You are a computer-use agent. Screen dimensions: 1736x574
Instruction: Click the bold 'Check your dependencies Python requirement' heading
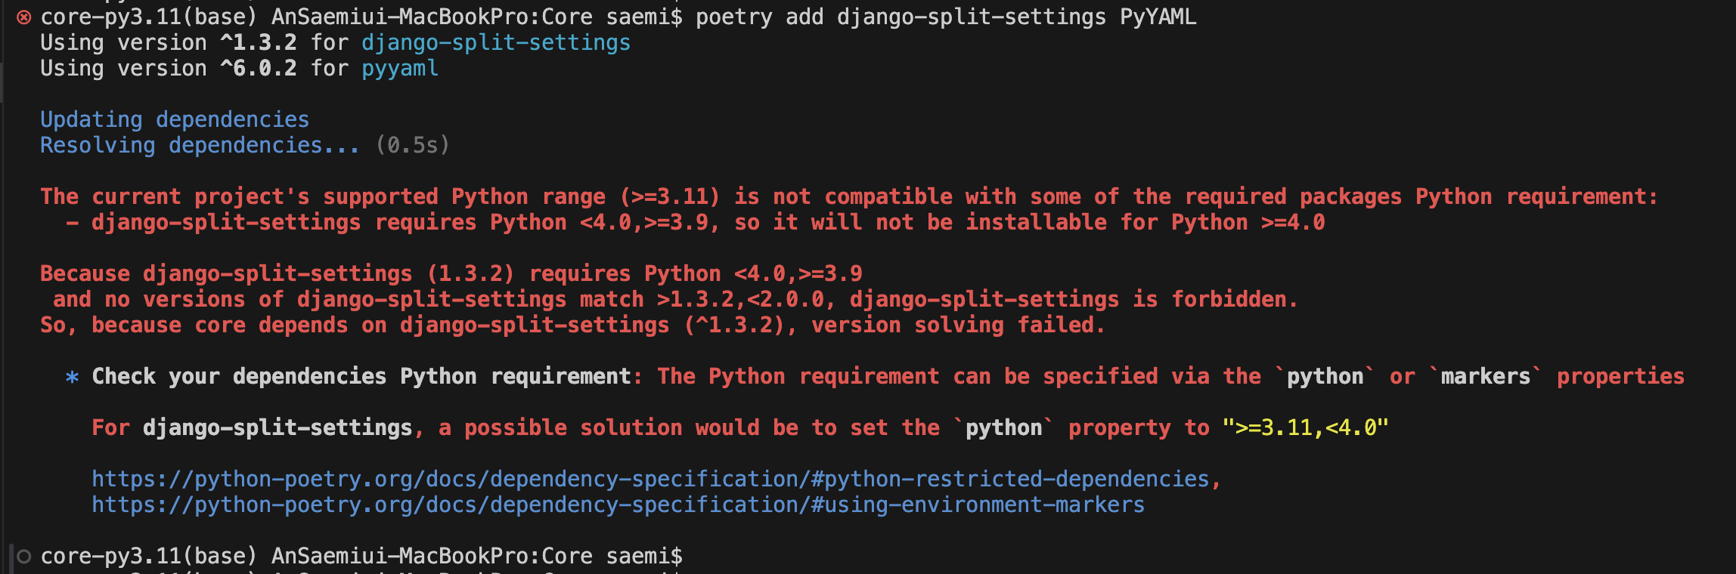[x=361, y=377]
